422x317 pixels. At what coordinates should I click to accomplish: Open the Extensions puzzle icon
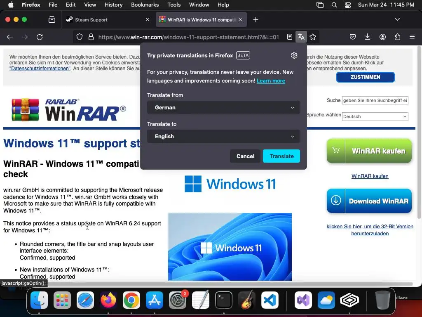click(x=397, y=37)
